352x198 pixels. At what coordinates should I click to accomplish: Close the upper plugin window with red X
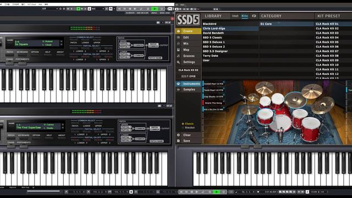pyautogui.click(x=172, y=19)
